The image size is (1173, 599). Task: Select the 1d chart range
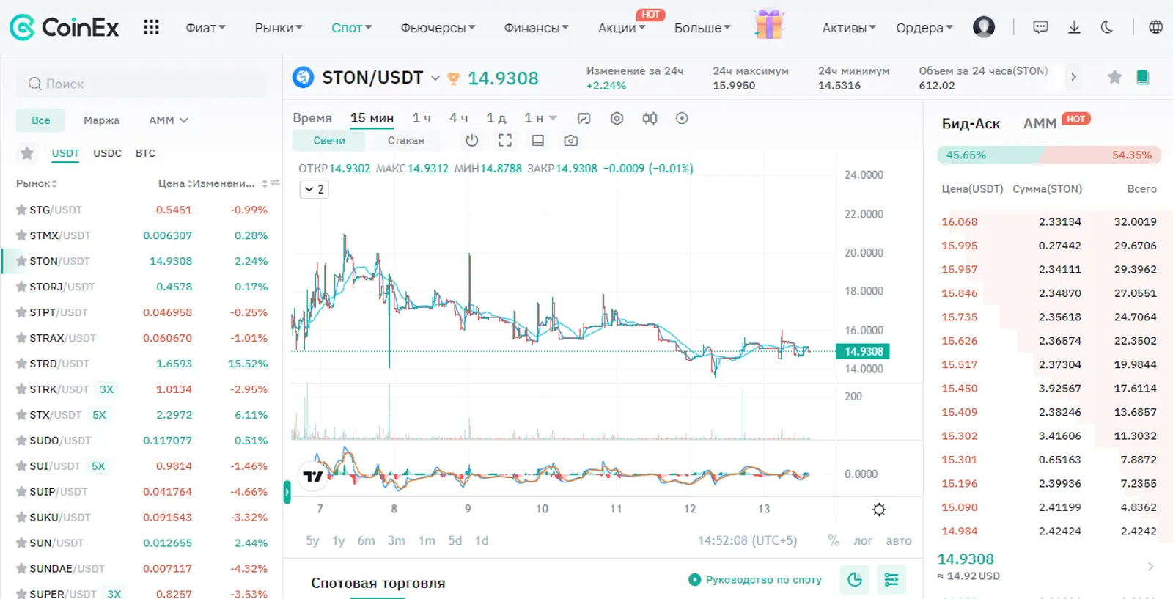point(482,540)
